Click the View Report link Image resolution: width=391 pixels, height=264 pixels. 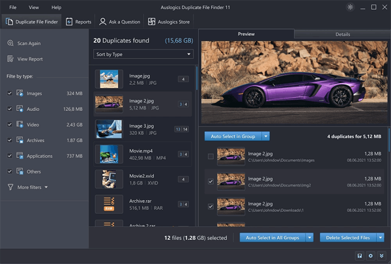[x=30, y=59]
